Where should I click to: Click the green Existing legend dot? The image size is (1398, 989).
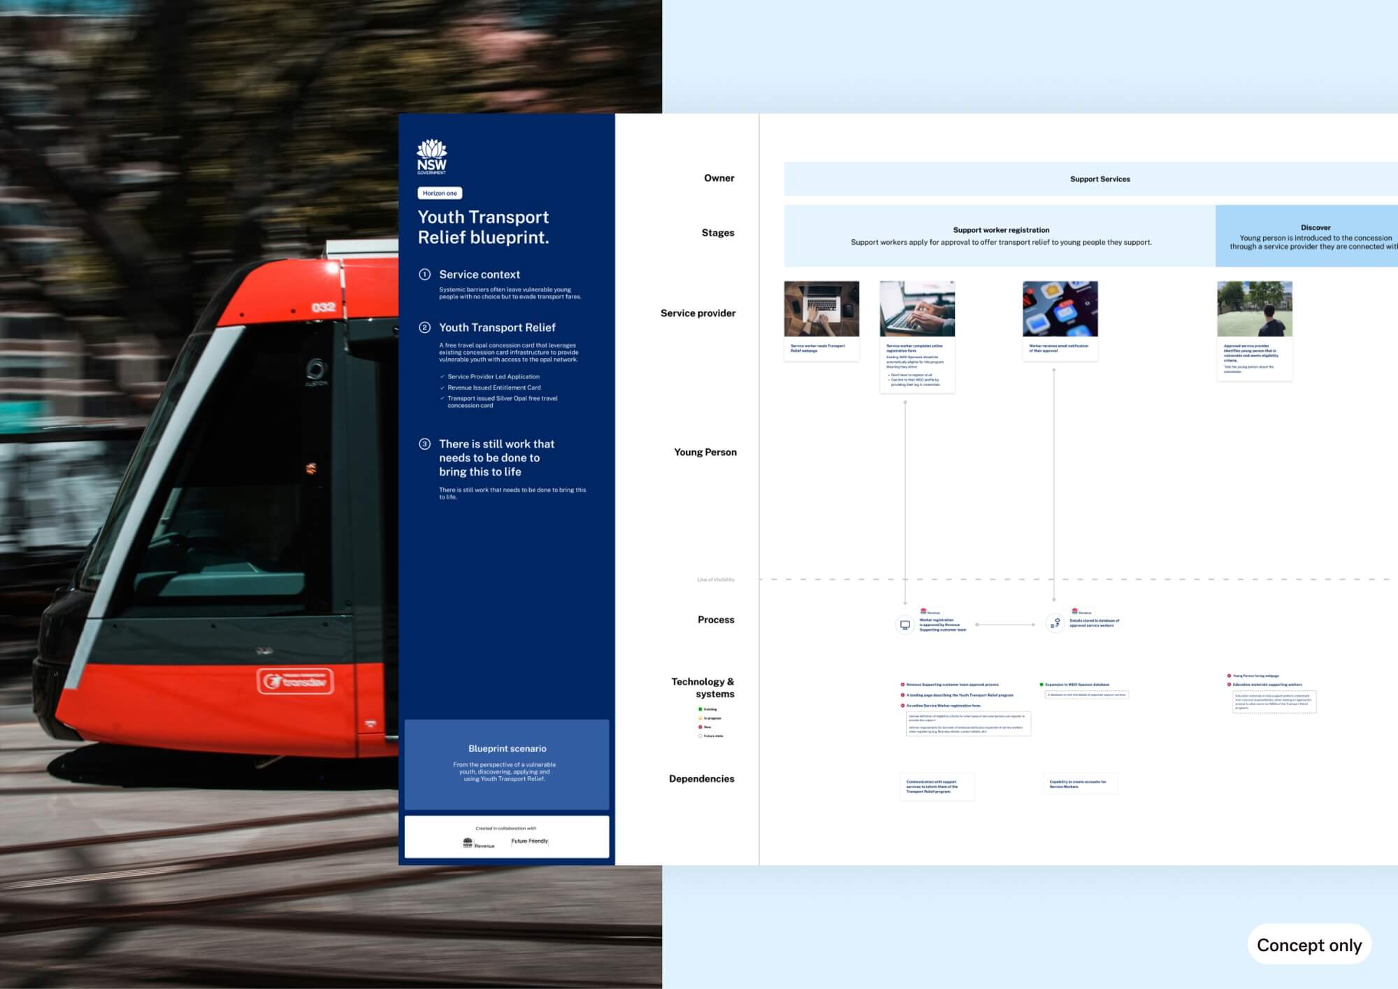[700, 709]
